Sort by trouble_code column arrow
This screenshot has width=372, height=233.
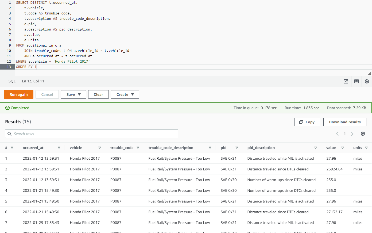[x=138, y=148]
